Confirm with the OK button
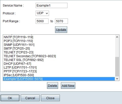This screenshot has width=122, height=104. click(x=10, y=98)
